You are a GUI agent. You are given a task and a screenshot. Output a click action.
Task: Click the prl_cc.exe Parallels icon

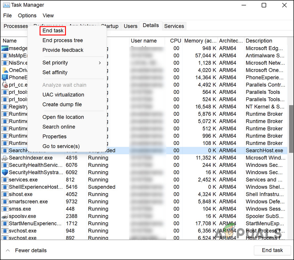[x=5, y=85]
